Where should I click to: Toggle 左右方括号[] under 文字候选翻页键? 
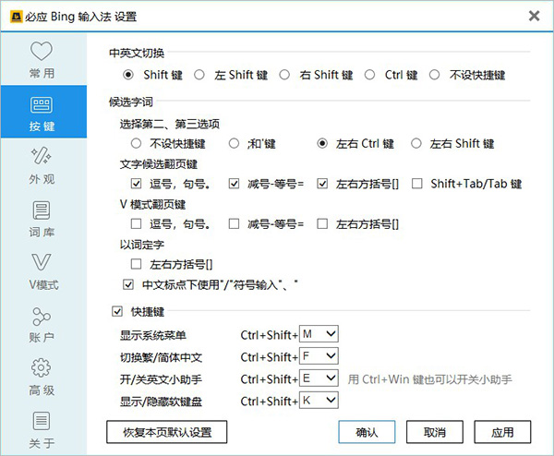pyautogui.click(x=322, y=184)
